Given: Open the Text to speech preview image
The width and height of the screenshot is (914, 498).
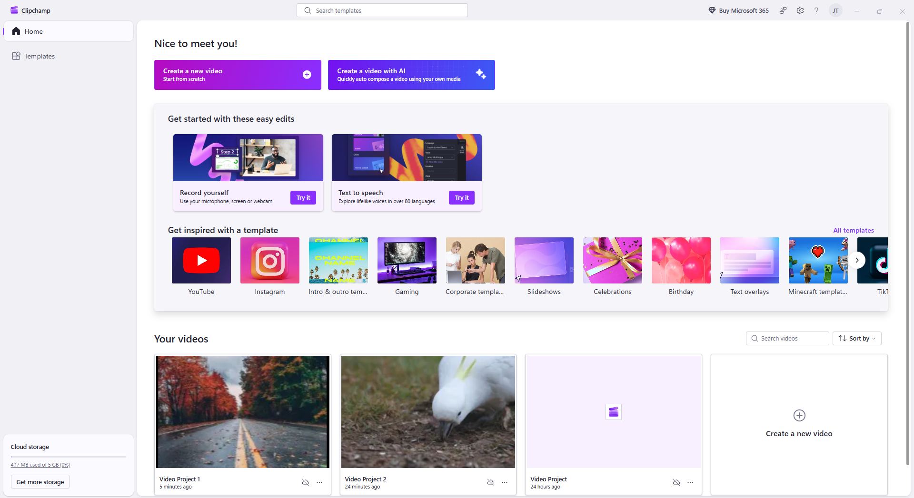Looking at the screenshot, I should click(x=407, y=157).
